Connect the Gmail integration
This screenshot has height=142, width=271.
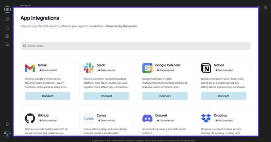pyautogui.click(x=47, y=96)
